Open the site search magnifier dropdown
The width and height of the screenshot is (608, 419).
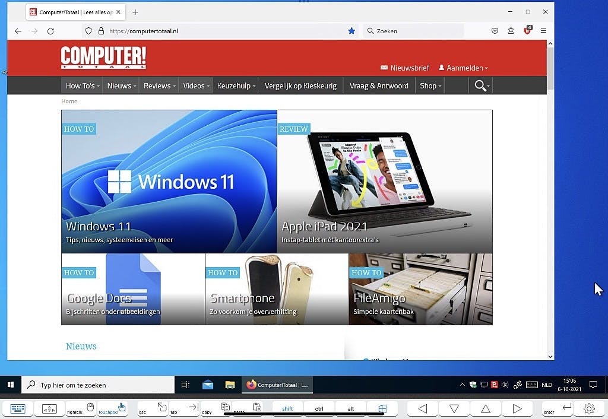coord(481,85)
